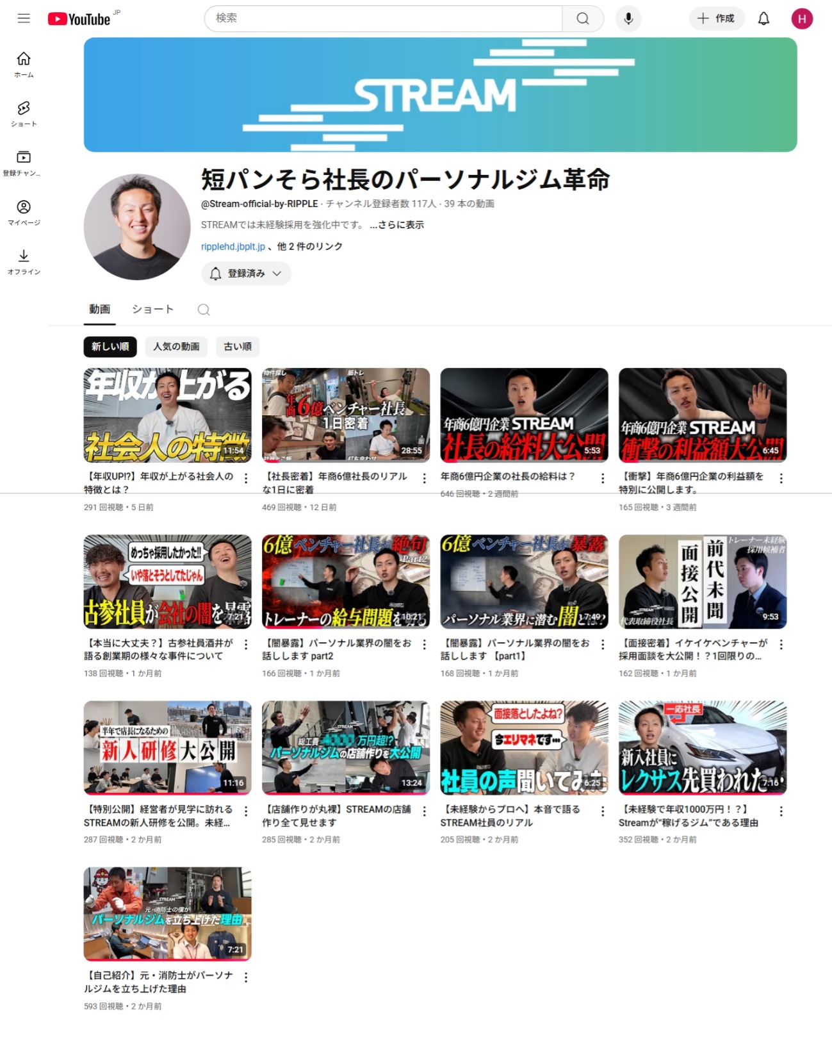The width and height of the screenshot is (832, 1044).
Task: Click the search input field
Action: coord(383,19)
